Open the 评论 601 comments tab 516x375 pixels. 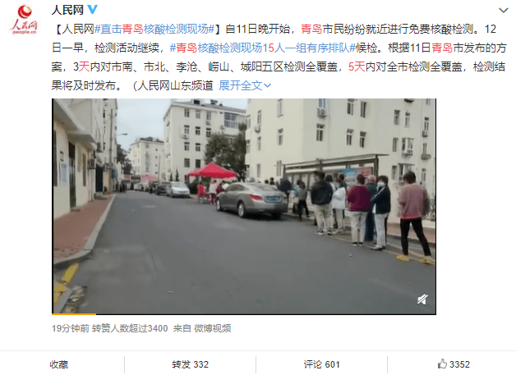[x=321, y=364]
